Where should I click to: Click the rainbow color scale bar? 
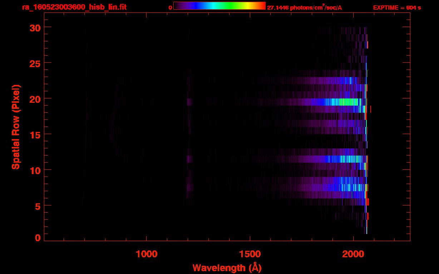219,6
